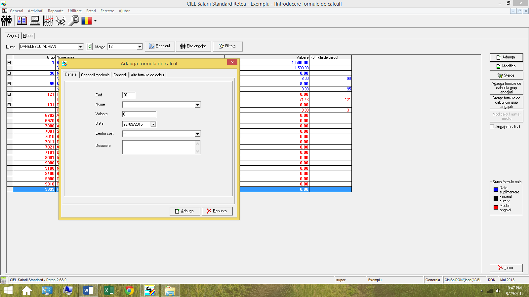Click the CIEL app taskbar icon
Screen dimensions: 529x297
tap(150, 291)
